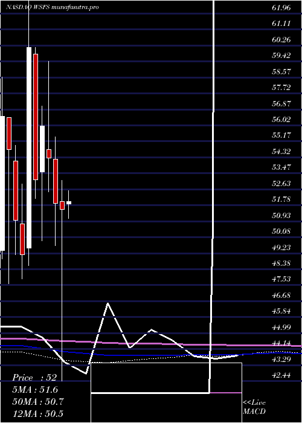
Task: Click the 51.78 price axis label
Action: (281, 199)
